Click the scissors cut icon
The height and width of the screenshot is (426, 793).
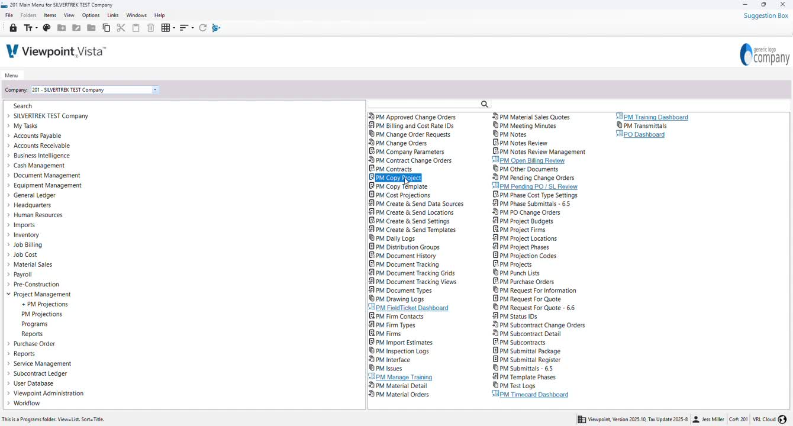tap(121, 28)
